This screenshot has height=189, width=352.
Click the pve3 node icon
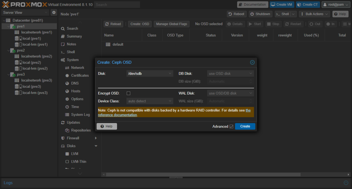[x=13, y=74]
